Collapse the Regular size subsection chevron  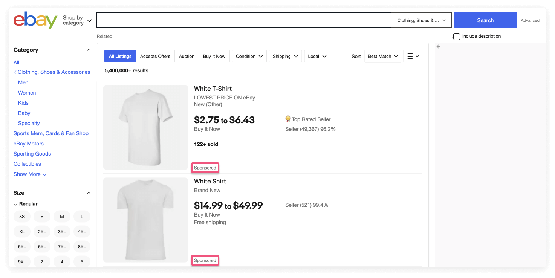tap(15, 204)
